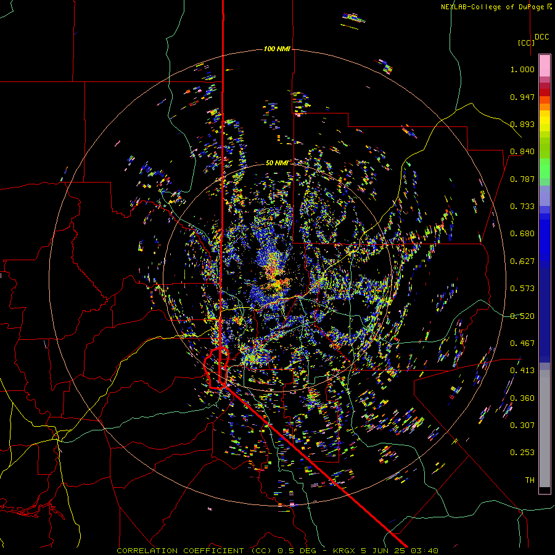Screen dimensions: 555x555
Task: Click the Correlation Coefficient KRGX caption text
Action: pyautogui.click(x=277, y=551)
